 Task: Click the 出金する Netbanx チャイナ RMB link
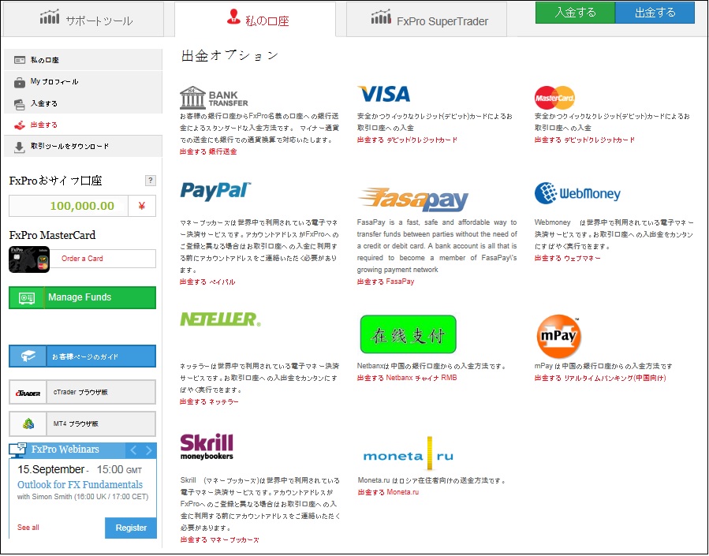(407, 378)
